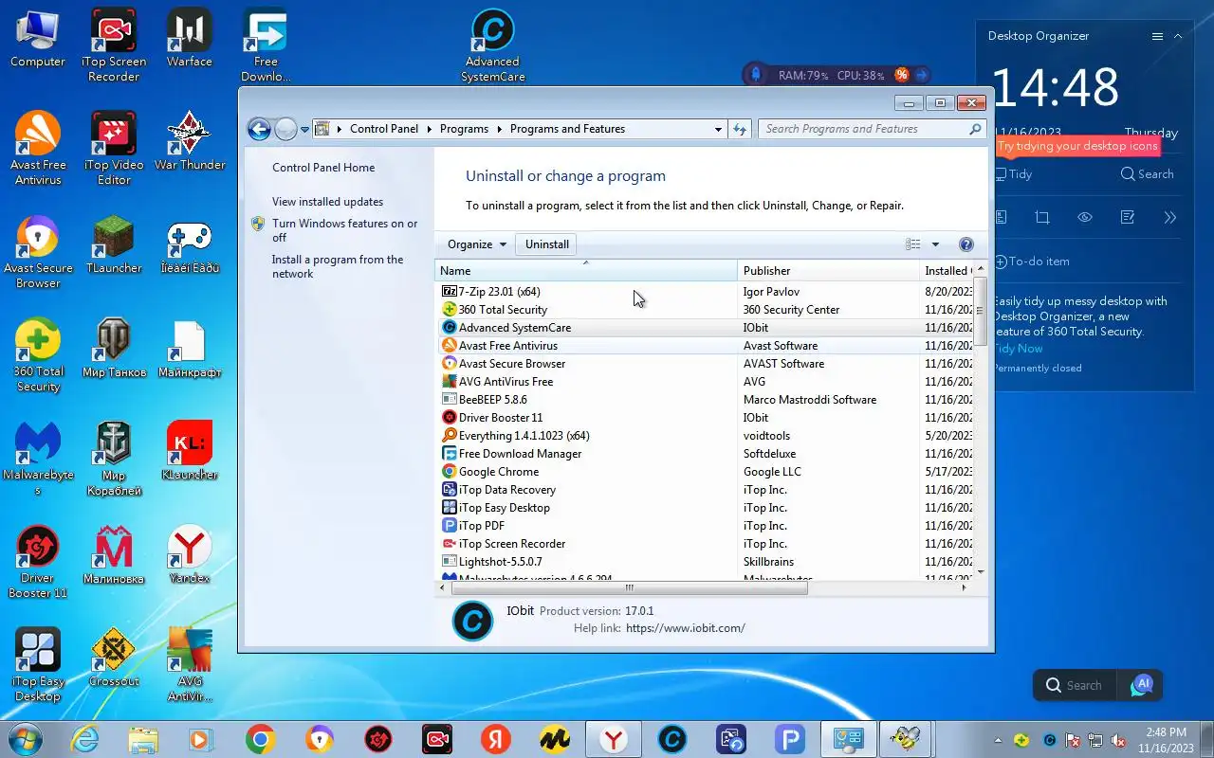Open TLauncher Minecraft desktop shortcut
This screenshot has width=1214, height=758.
pos(114,245)
